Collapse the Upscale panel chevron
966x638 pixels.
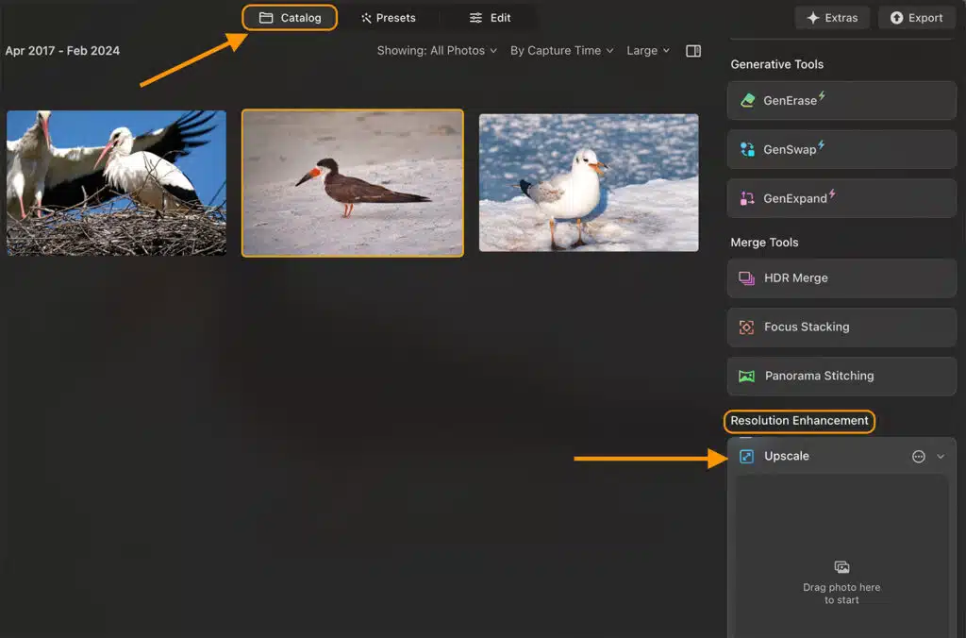[x=941, y=457]
